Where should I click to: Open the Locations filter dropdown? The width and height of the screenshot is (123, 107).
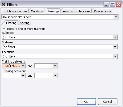click(115, 56)
